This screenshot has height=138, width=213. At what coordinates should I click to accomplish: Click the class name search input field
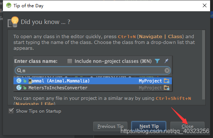pyautogui.click(x=93, y=70)
